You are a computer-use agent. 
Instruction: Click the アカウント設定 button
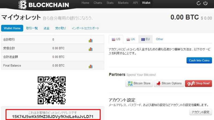(x=200, y=112)
